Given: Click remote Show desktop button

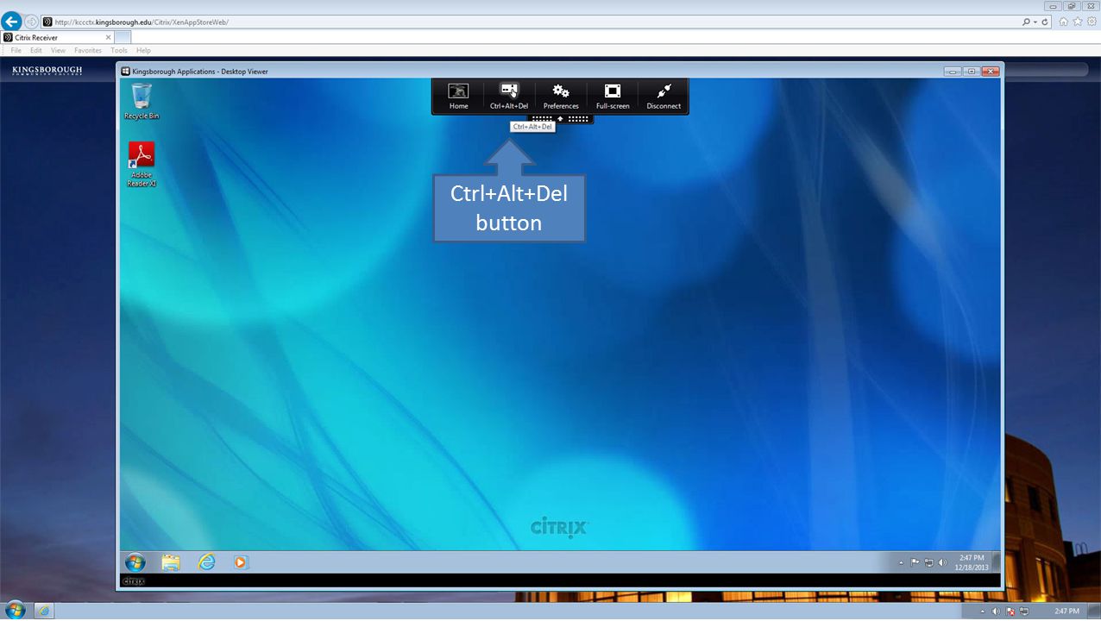Looking at the screenshot, I should click(997, 562).
